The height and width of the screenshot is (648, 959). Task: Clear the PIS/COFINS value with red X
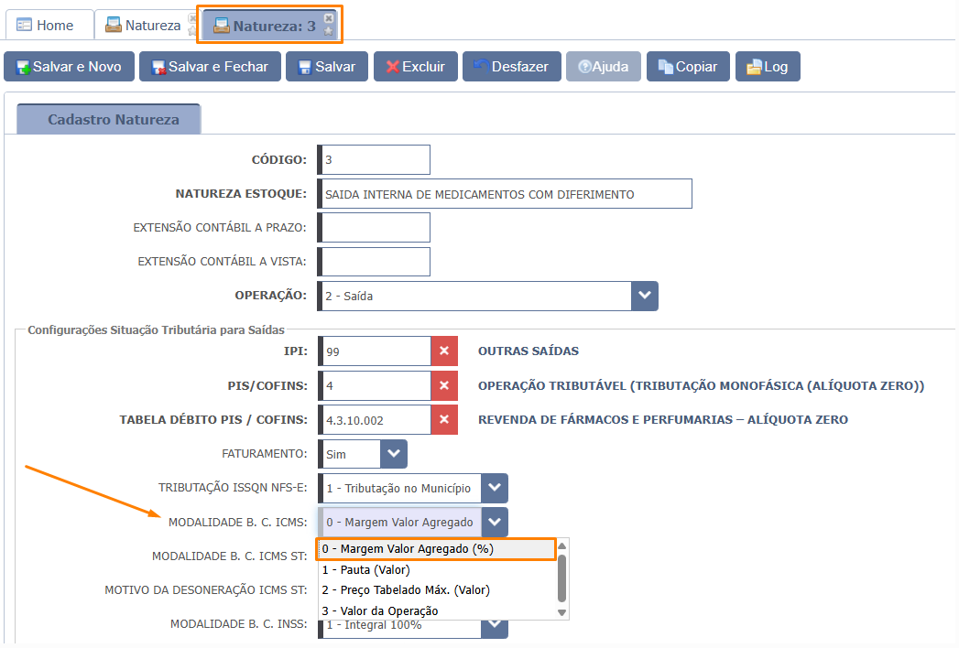pos(444,385)
